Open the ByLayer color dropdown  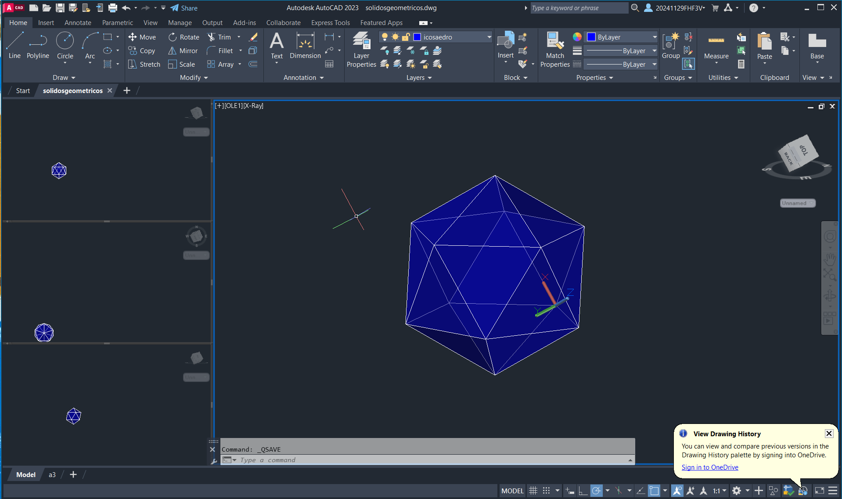(654, 37)
